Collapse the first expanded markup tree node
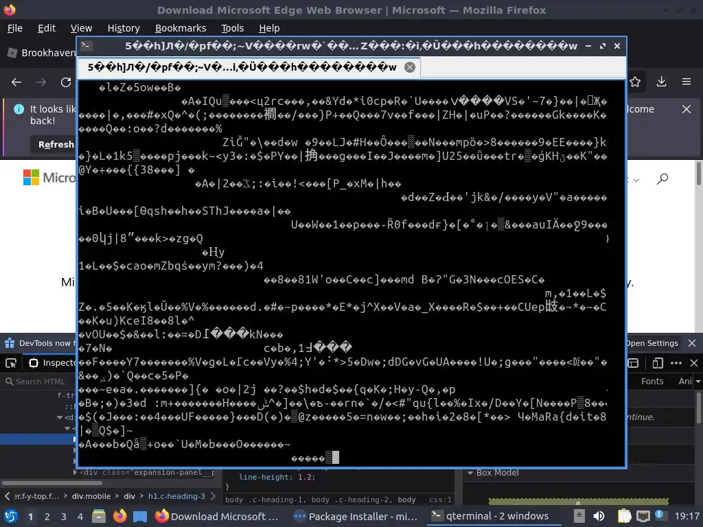The height and width of the screenshot is (527, 703). point(60,417)
